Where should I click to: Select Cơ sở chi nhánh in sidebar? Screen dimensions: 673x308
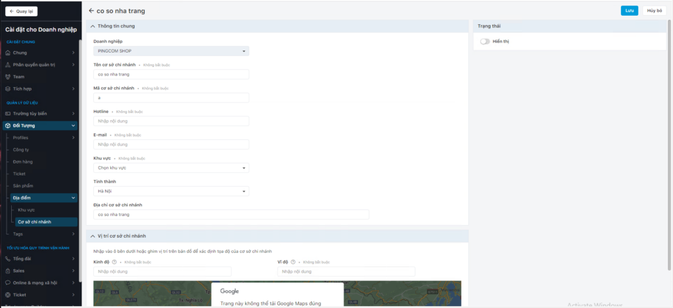click(47, 222)
